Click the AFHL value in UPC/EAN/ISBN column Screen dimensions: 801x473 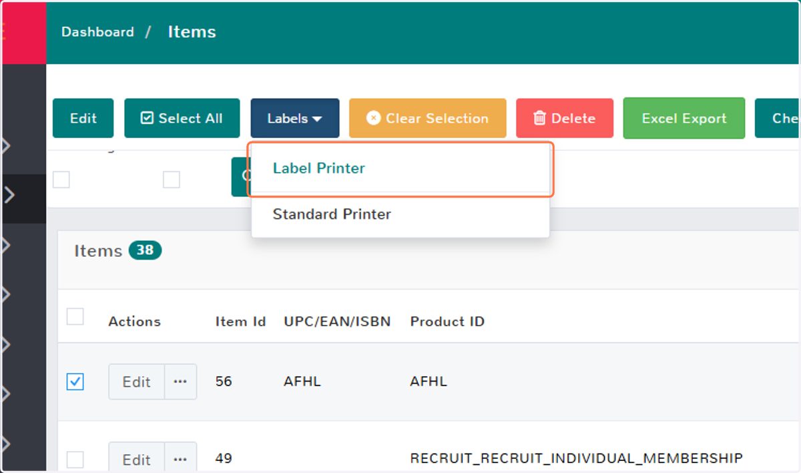302,382
